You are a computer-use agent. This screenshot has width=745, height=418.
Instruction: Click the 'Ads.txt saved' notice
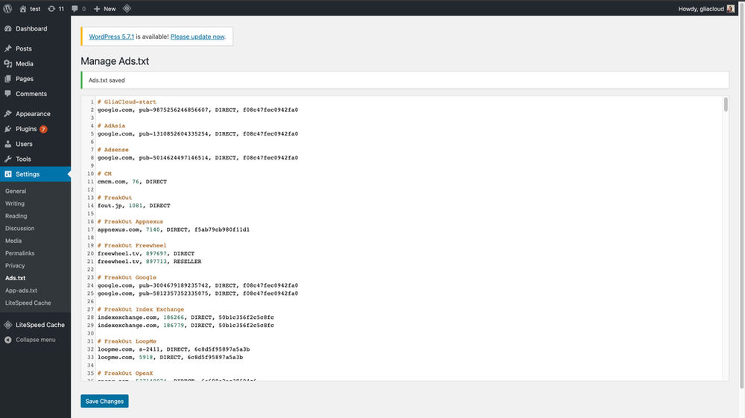tap(405, 80)
